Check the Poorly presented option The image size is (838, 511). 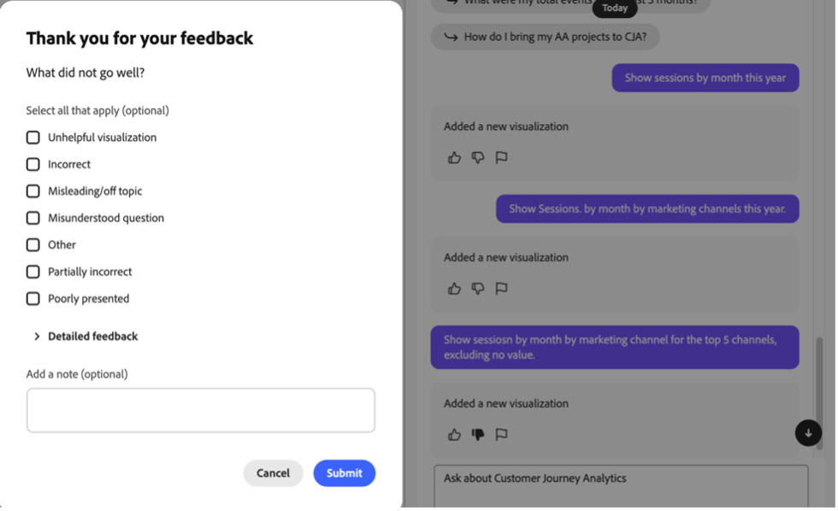(x=33, y=298)
